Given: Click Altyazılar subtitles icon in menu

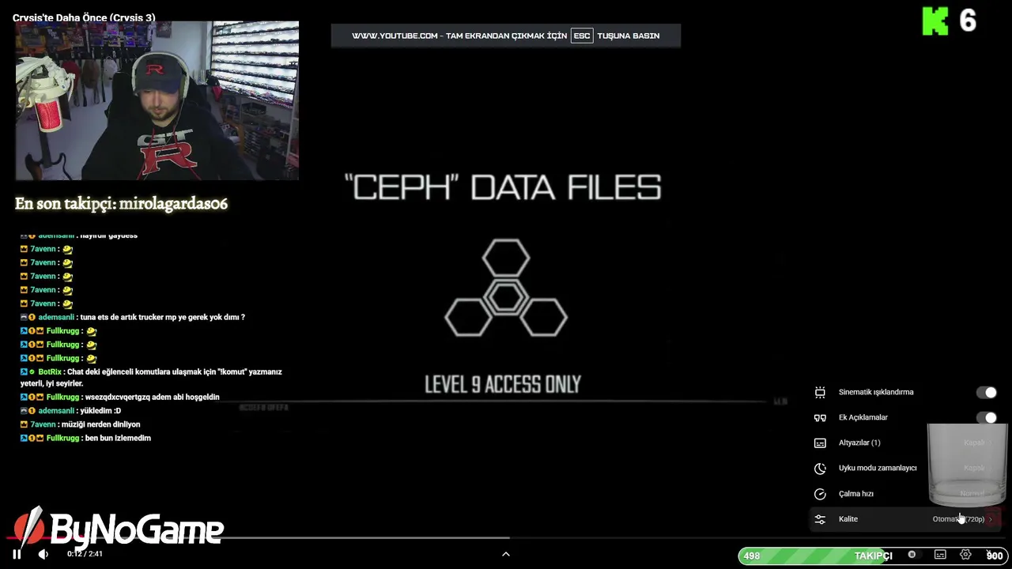Looking at the screenshot, I should pyautogui.click(x=820, y=443).
